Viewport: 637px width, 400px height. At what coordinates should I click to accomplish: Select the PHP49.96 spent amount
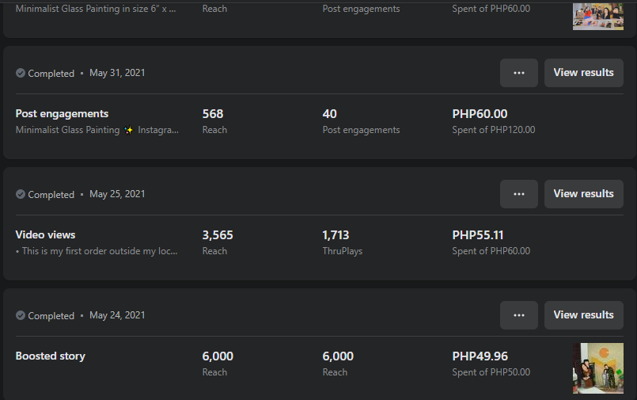(x=480, y=356)
